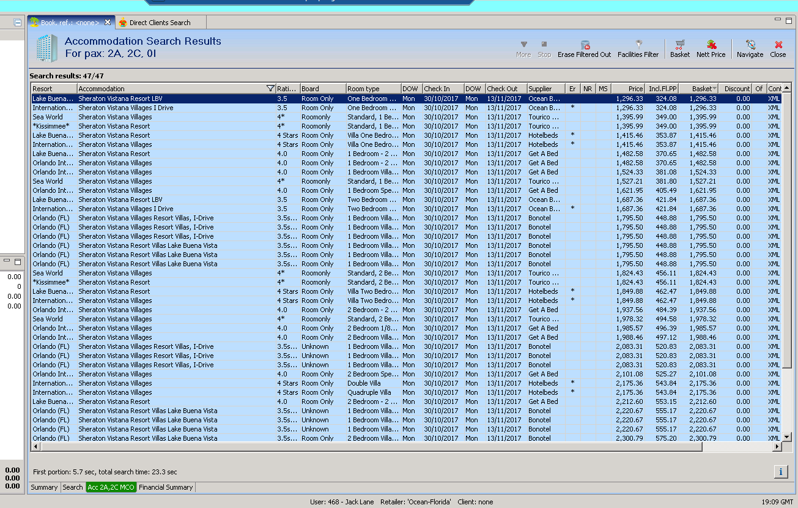This screenshot has width=798, height=508.
Task: Close the Book. ref. tab with its X
Action: click(108, 22)
